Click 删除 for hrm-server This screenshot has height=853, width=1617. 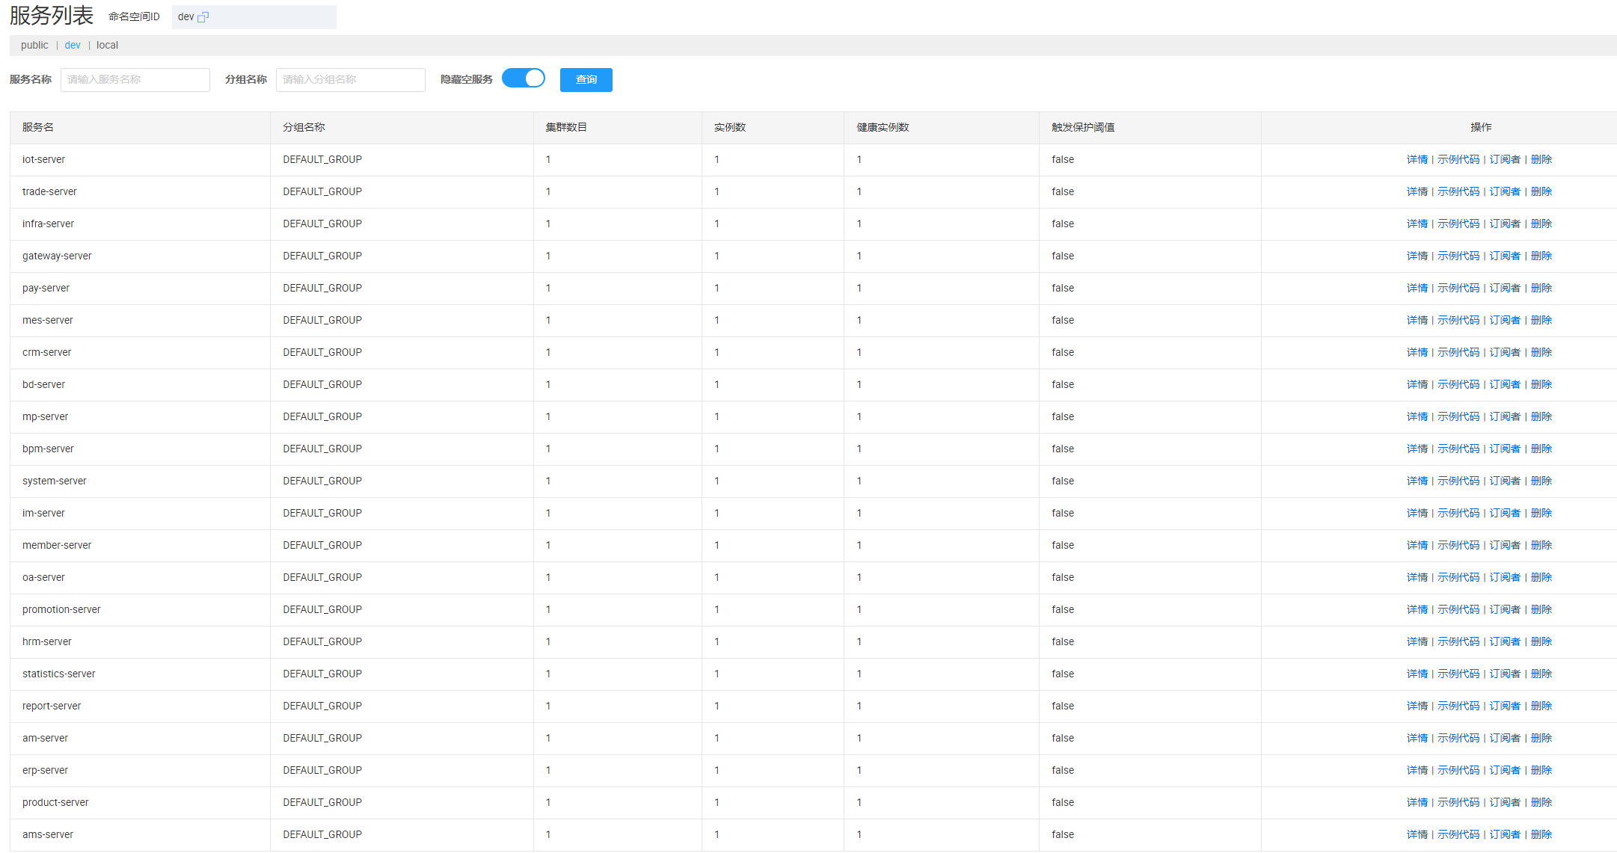[1541, 642]
